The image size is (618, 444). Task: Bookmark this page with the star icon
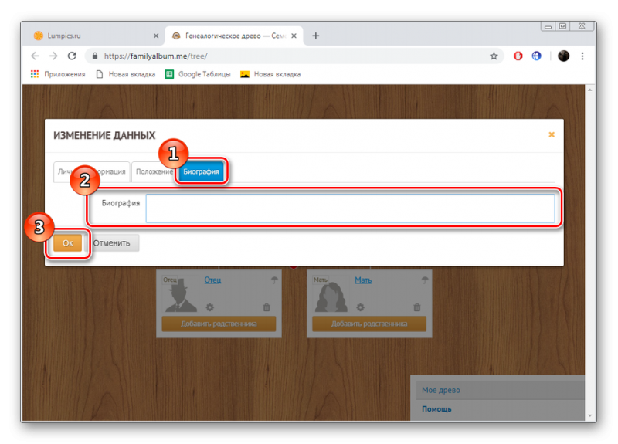(x=494, y=56)
